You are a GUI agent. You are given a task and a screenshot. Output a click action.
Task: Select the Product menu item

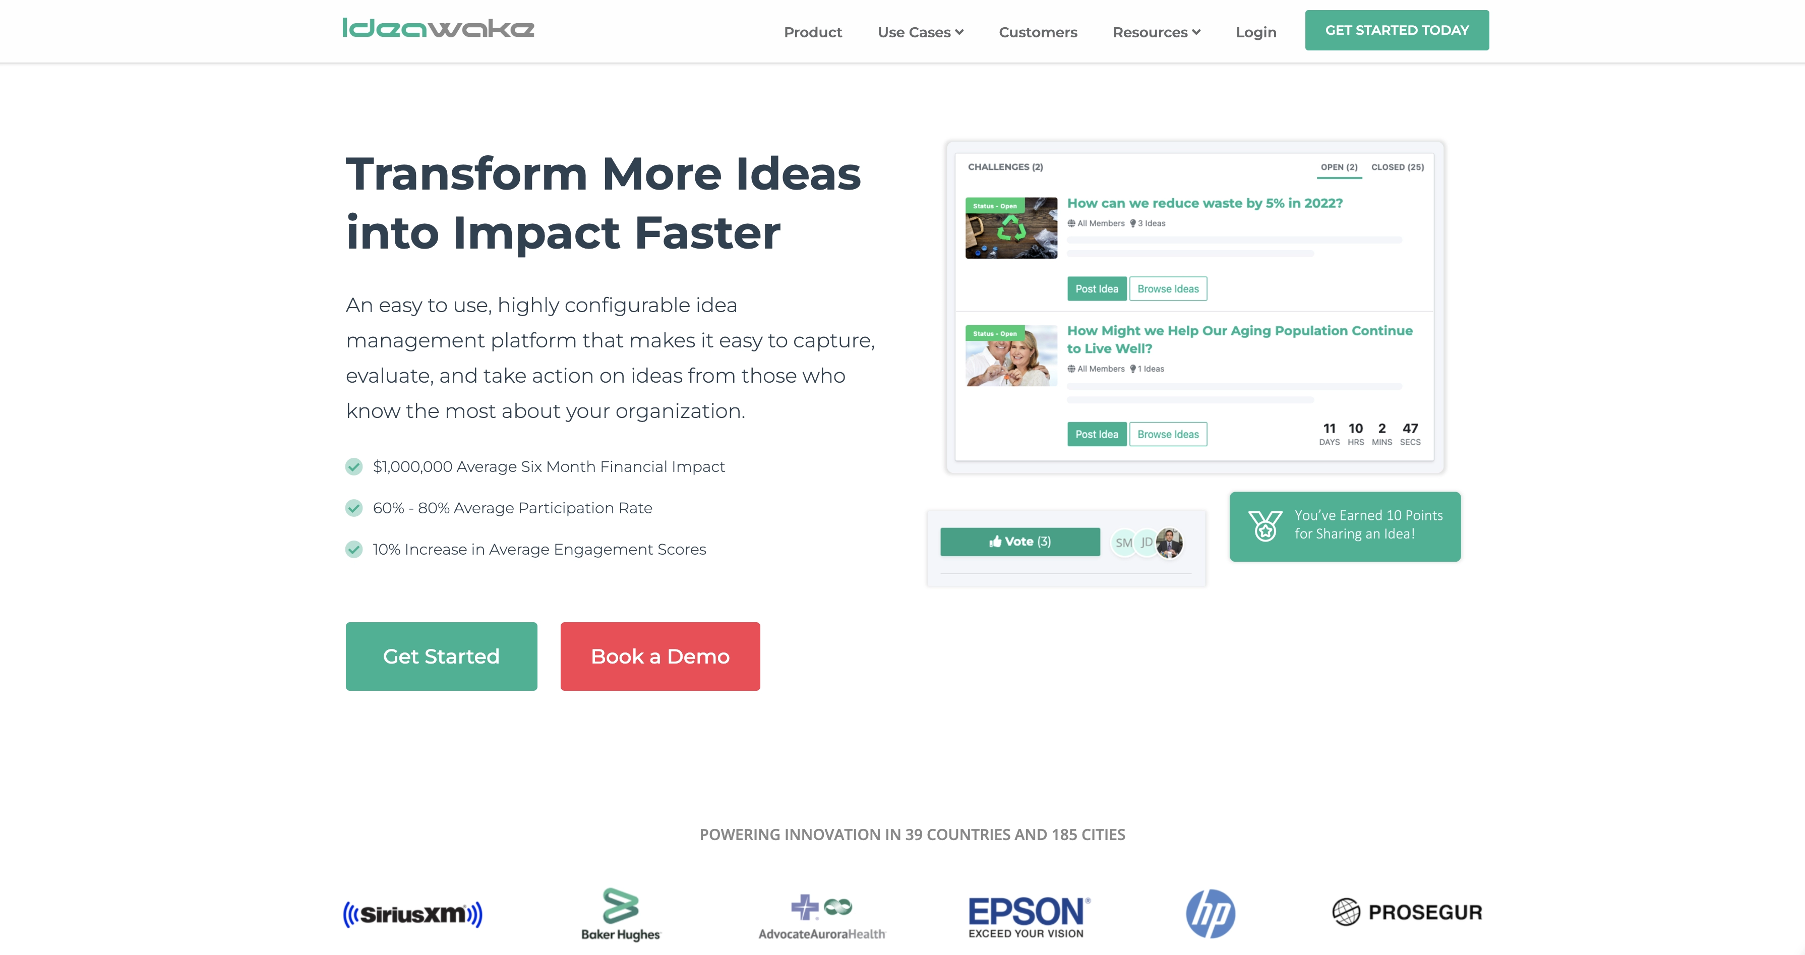click(812, 30)
